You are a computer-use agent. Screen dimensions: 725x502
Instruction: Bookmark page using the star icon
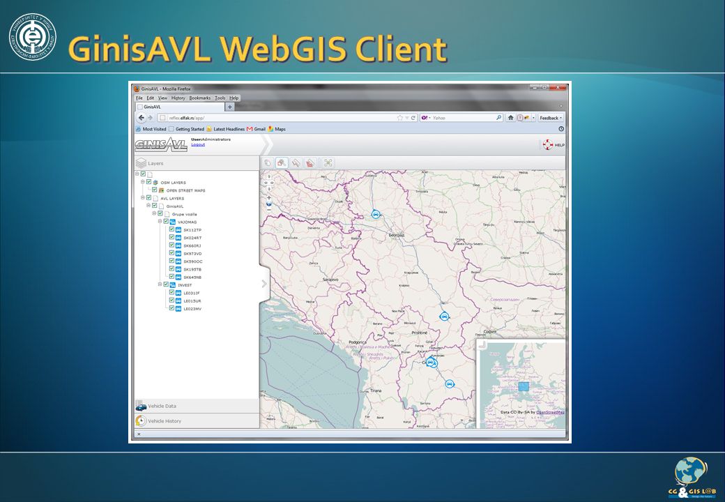click(400, 118)
